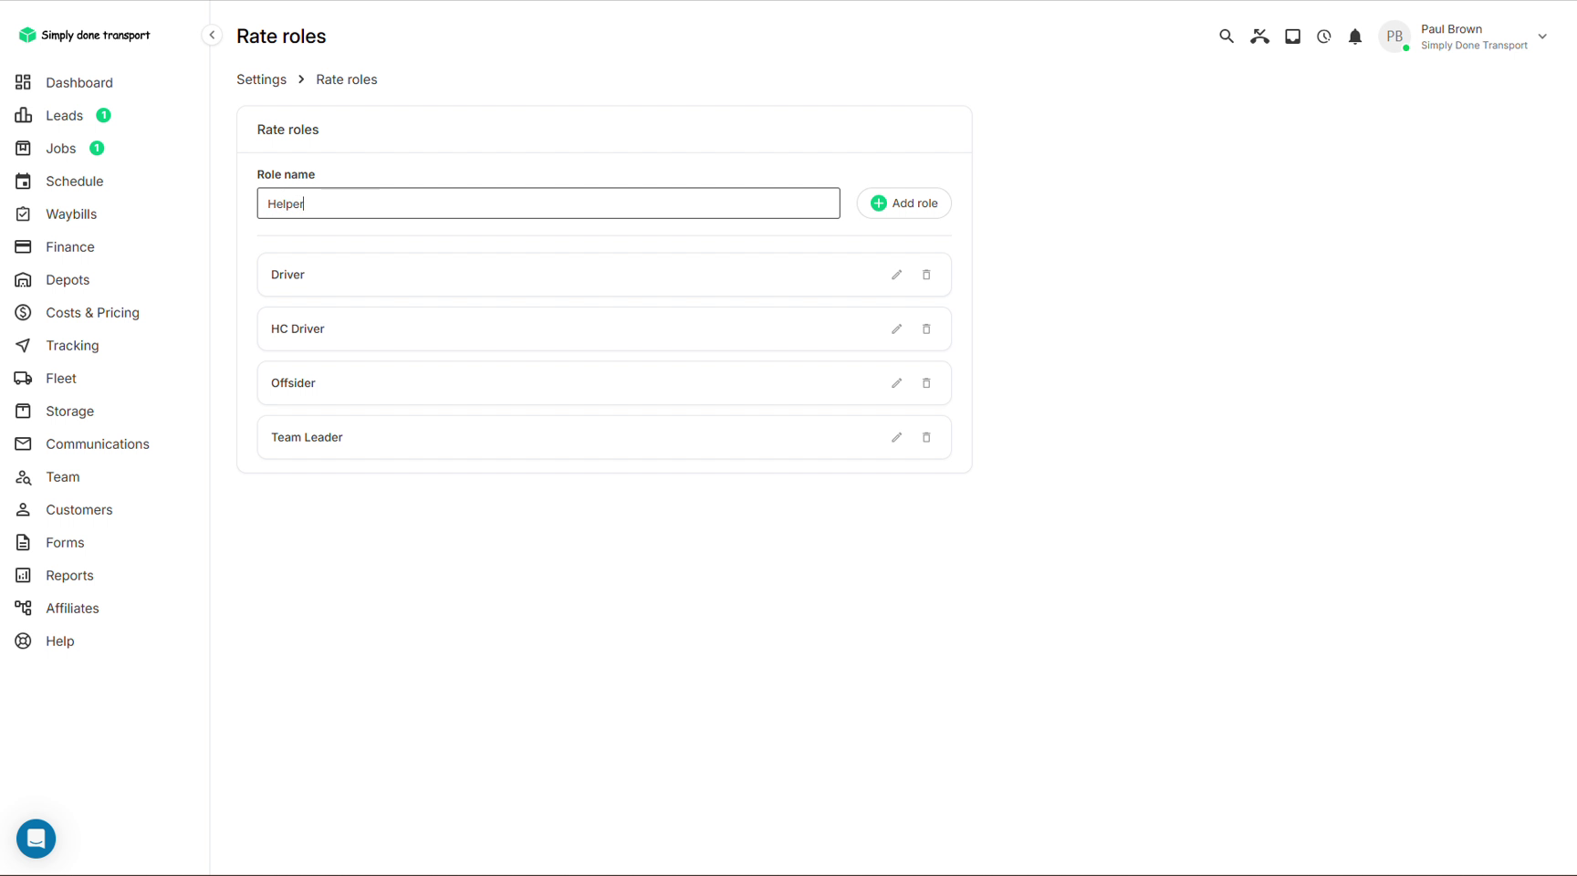Expand the Paul Brown account dropdown
This screenshot has height=876, width=1577.
tap(1542, 36)
